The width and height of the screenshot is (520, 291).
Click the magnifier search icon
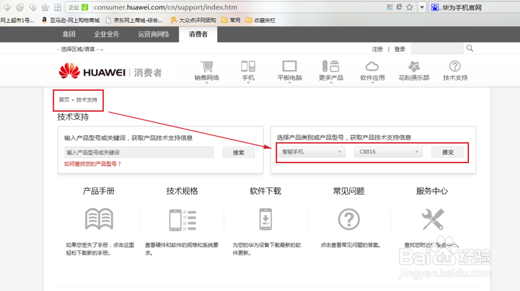tap(470, 48)
